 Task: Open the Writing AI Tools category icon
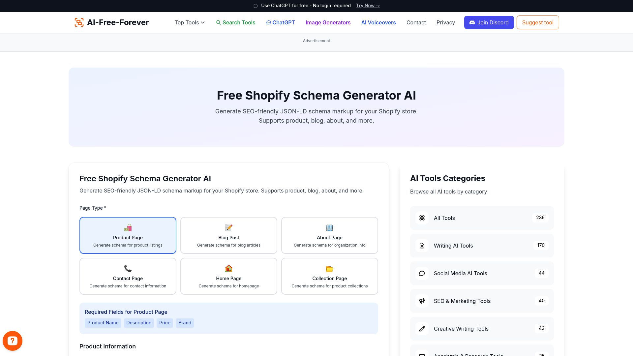(x=422, y=245)
